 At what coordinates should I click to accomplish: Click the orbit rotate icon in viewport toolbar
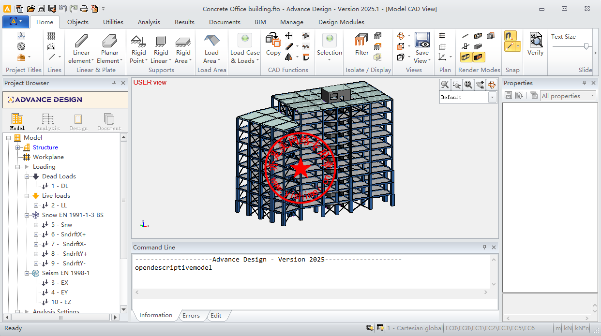click(x=492, y=85)
